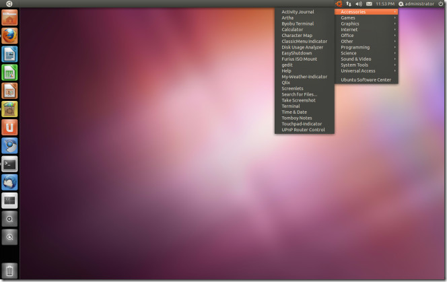Open the Files & Folders lens
447x282 pixels.
tap(9, 237)
